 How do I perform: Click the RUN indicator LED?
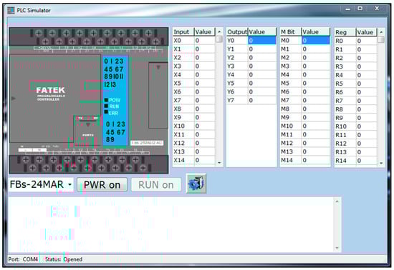click(106, 106)
